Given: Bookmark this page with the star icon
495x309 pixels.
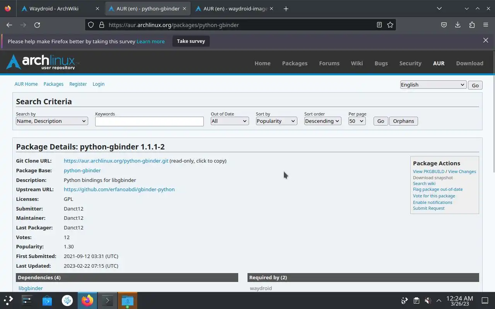Looking at the screenshot, I should tap(390, 25).
